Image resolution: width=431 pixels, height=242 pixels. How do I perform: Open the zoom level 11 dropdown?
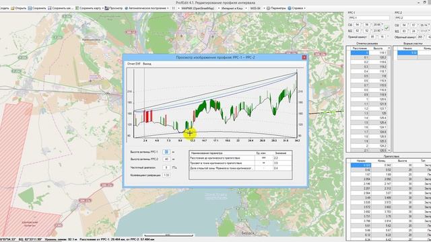[175, 8]
